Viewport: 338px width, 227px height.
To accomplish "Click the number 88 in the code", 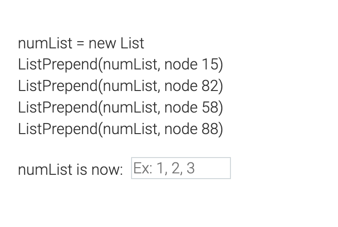I will (210, 129).
